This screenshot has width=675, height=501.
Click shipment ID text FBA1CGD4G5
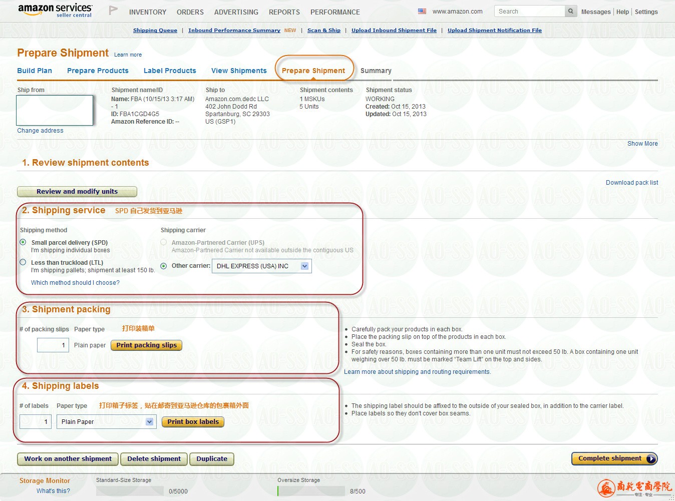tap(139, 114)
